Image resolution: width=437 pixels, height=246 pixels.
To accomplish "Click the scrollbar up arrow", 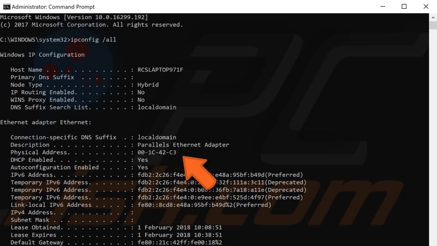I will click(433, 18).
